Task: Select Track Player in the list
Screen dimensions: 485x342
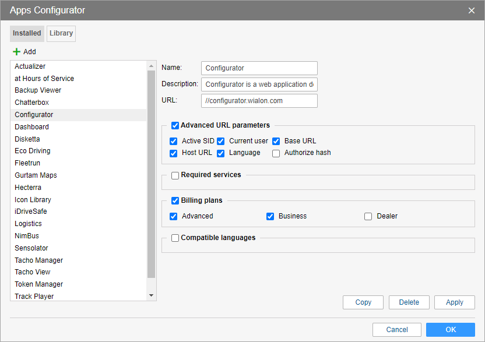Action: pyautogui.click(x=78, y=296)
